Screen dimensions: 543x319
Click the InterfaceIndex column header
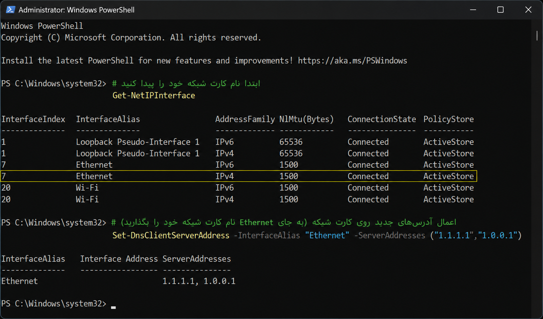[x=33, y=119]
